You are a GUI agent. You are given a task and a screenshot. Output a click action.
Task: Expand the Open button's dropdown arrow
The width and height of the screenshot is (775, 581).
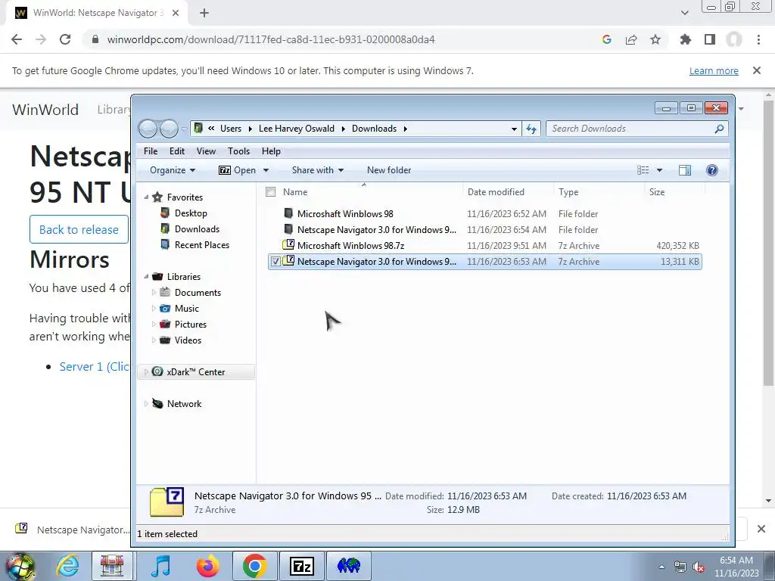(266, 170)
